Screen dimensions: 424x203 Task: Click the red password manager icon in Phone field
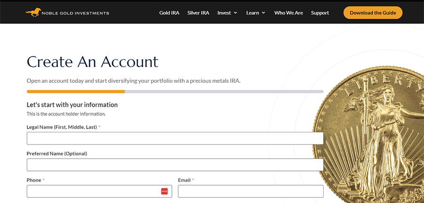(164, 191)
